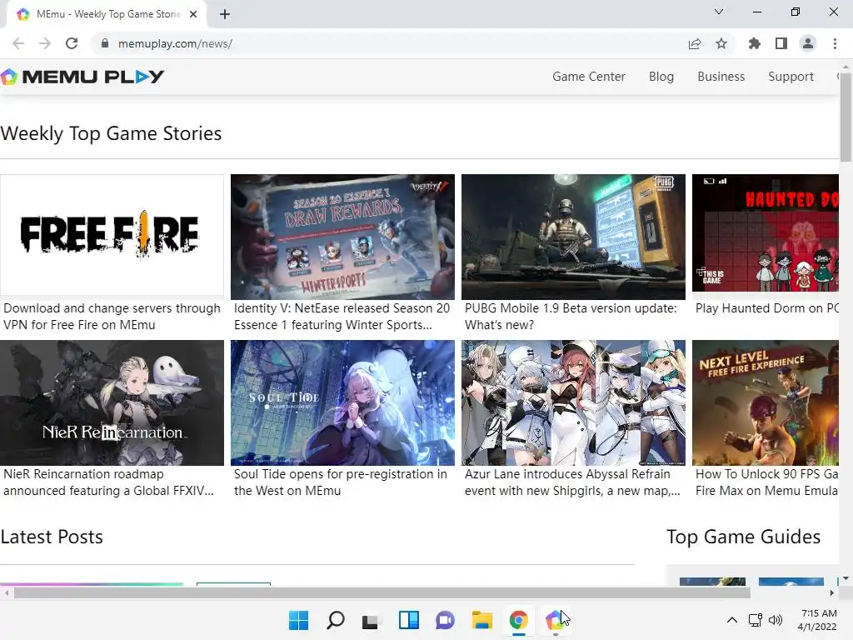The image size is (853, 640).
Task: Open the new tab plus button
Action: 225,14
